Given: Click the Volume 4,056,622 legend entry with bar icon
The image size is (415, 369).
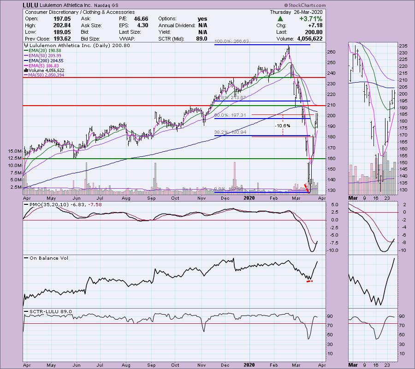Looking at the screenshot, I should [44, 71].
